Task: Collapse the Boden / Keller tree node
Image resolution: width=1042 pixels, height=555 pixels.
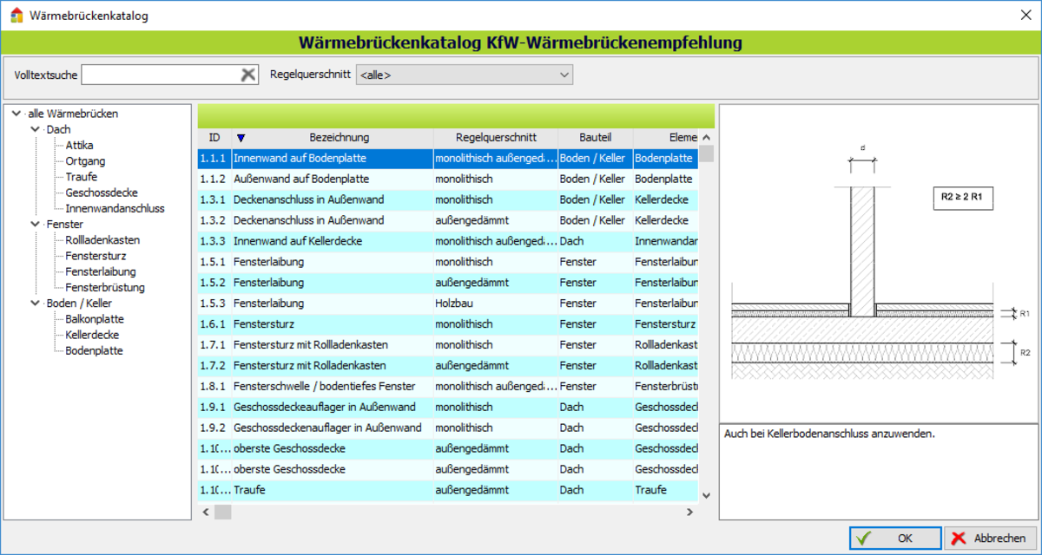Action: [36, 304]
